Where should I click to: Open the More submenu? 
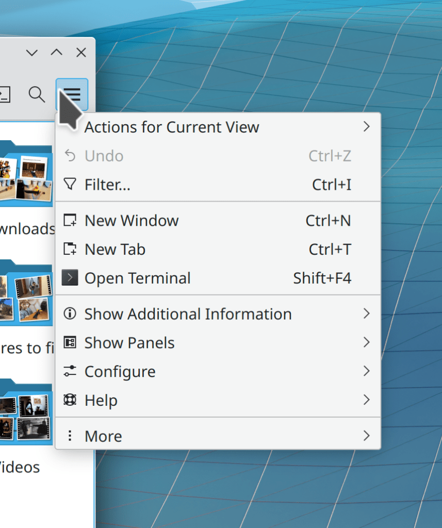click(x=366, y=436)
